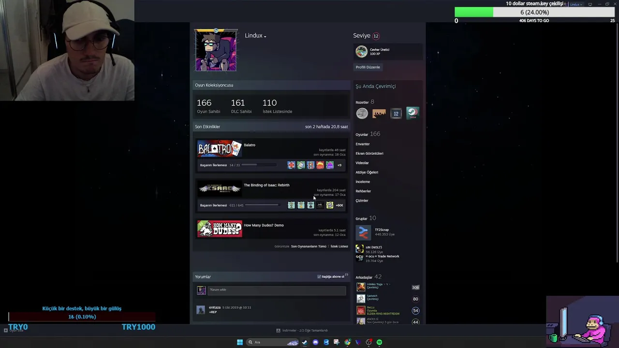Select the years-of-service 12 badge
Image resolution: width=619 pixels, height=348 pixels.
396,114
